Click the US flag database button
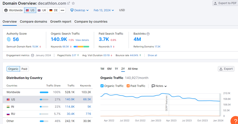Viewport: 238px width, 124px height. click(30, 10)
